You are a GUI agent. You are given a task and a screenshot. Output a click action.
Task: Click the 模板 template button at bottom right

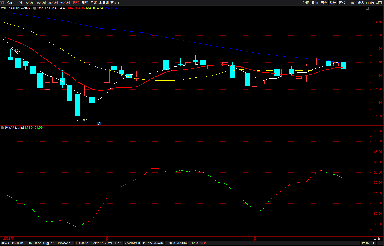[x=365, y=243]
